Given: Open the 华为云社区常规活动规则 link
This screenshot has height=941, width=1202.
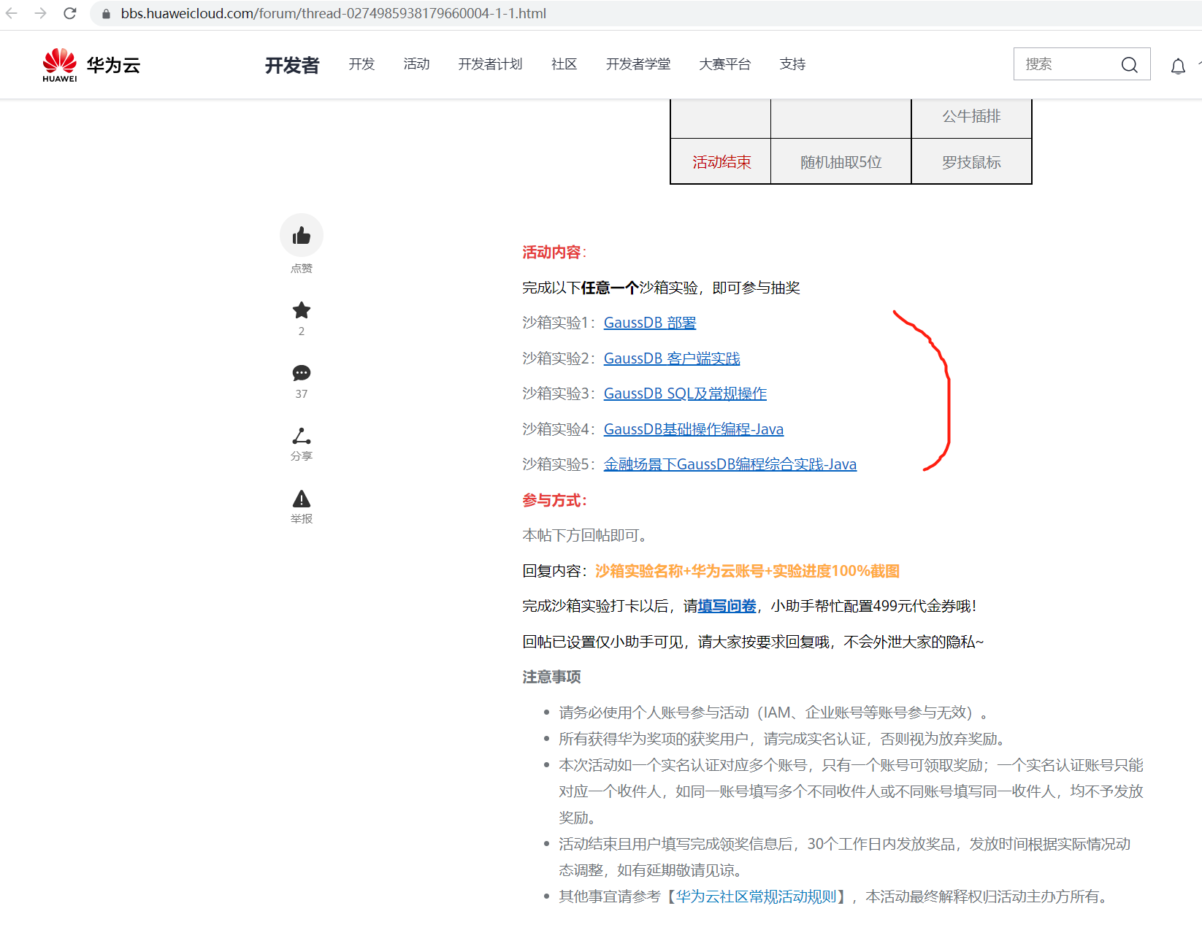Looking at the screenshot, I should tap(756, 896).
